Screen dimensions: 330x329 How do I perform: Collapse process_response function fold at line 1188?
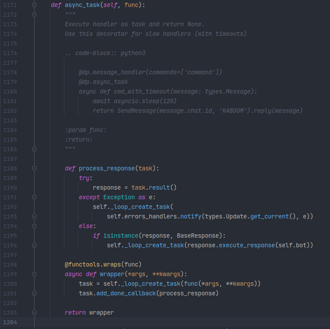click(x=34, y=169)
